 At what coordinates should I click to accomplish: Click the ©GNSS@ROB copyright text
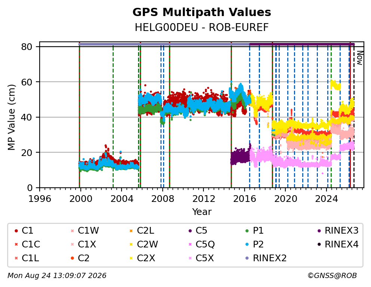click(x=332, y=275)
